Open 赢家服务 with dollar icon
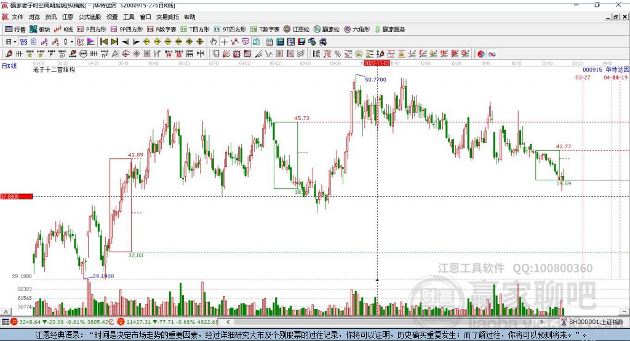 pos(389,30)
